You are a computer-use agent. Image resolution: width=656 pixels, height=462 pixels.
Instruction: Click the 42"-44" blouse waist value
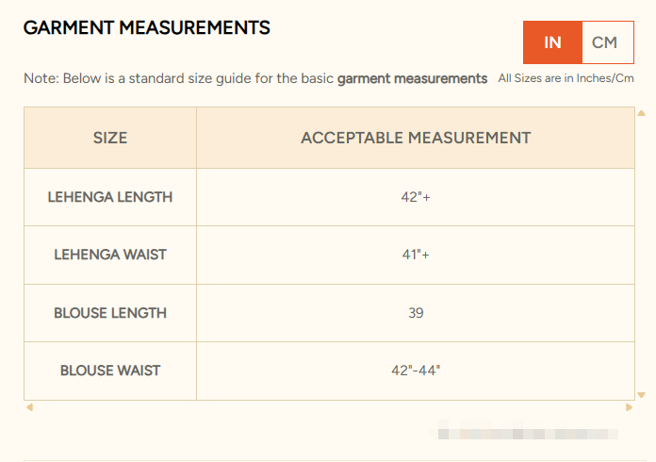416,371
